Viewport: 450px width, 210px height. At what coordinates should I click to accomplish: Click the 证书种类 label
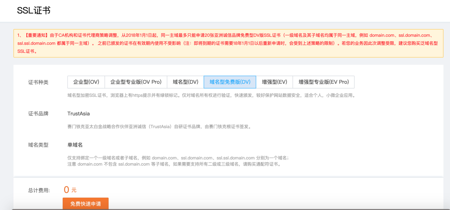pos(38,82)
